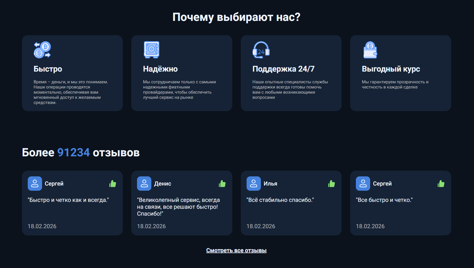
Task: Click the thumbs-up icon on Денис's review
Action: 222,184
